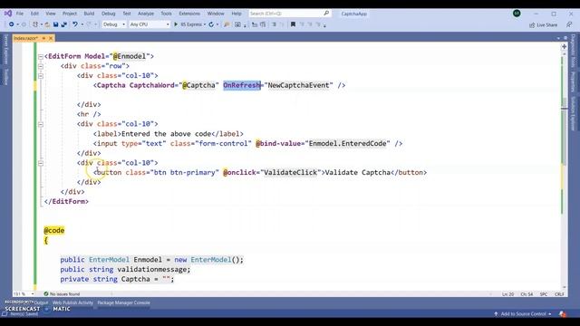Click the CRLF line ending indicator
This screenshot has height=326, width=580.
[559, 294]
